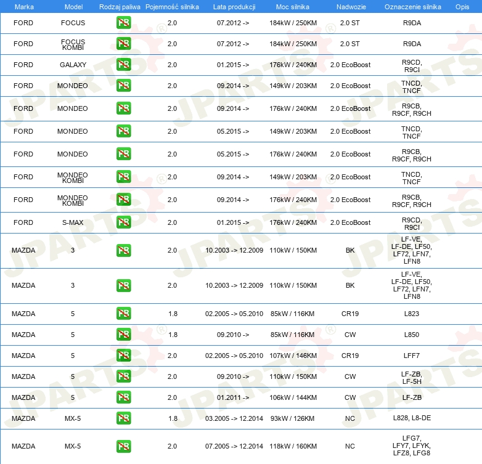Click 110kW / 150KM in the LF-5H row

click(293, 376)
